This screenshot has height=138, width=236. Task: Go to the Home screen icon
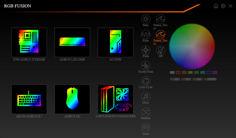click(216, 6)
